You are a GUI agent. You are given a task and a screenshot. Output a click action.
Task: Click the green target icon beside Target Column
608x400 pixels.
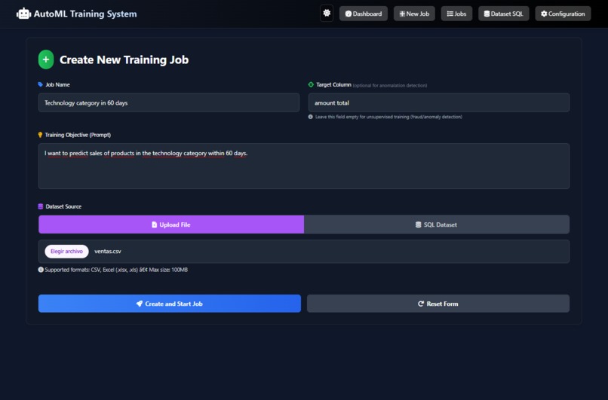tap(311, 84)
